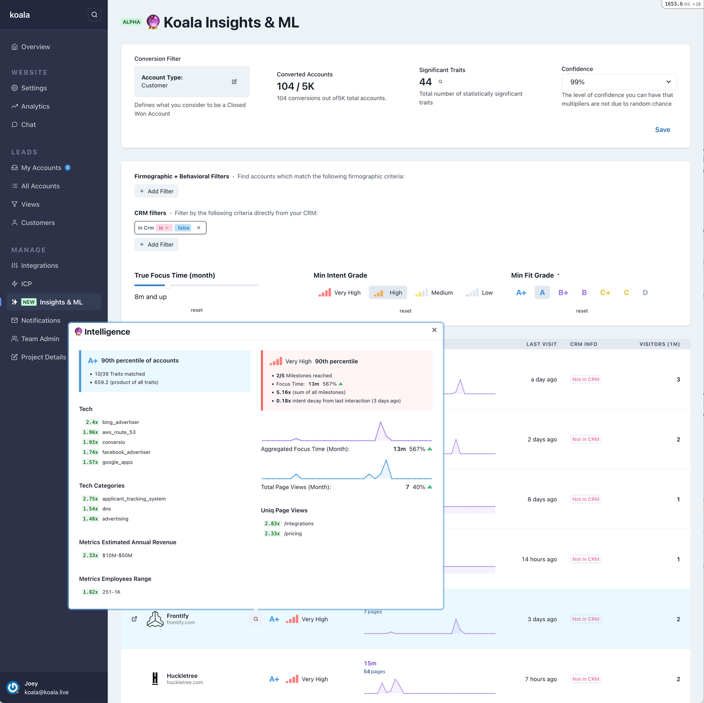Click magnifier icon beside Significant Traits count
This screenshot has height=703, width=704.
point(440,82)
